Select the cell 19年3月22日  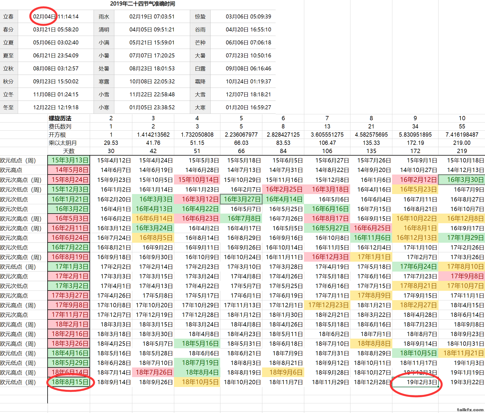click(x=462, y=382)
